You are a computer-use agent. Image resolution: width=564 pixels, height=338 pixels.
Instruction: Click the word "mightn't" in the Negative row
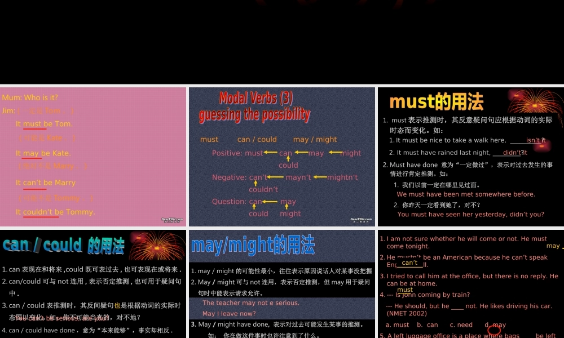pos(342,177)
